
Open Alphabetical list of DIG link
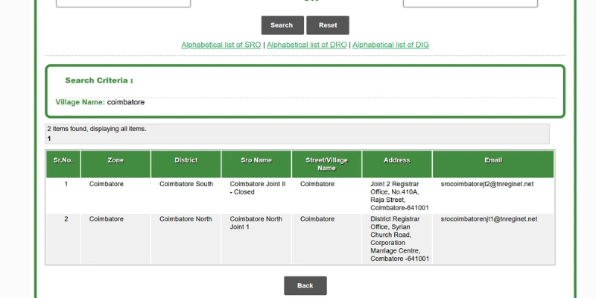[x=390, y=45]
